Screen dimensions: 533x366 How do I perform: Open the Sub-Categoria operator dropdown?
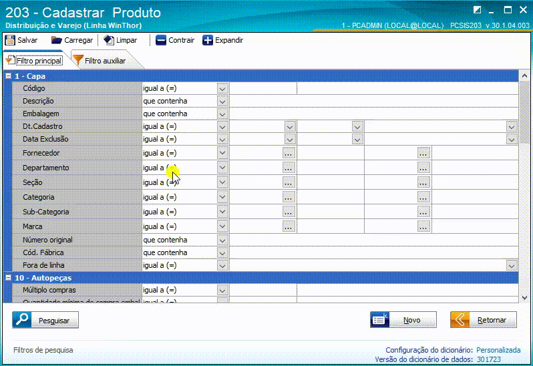coord(222,212)
